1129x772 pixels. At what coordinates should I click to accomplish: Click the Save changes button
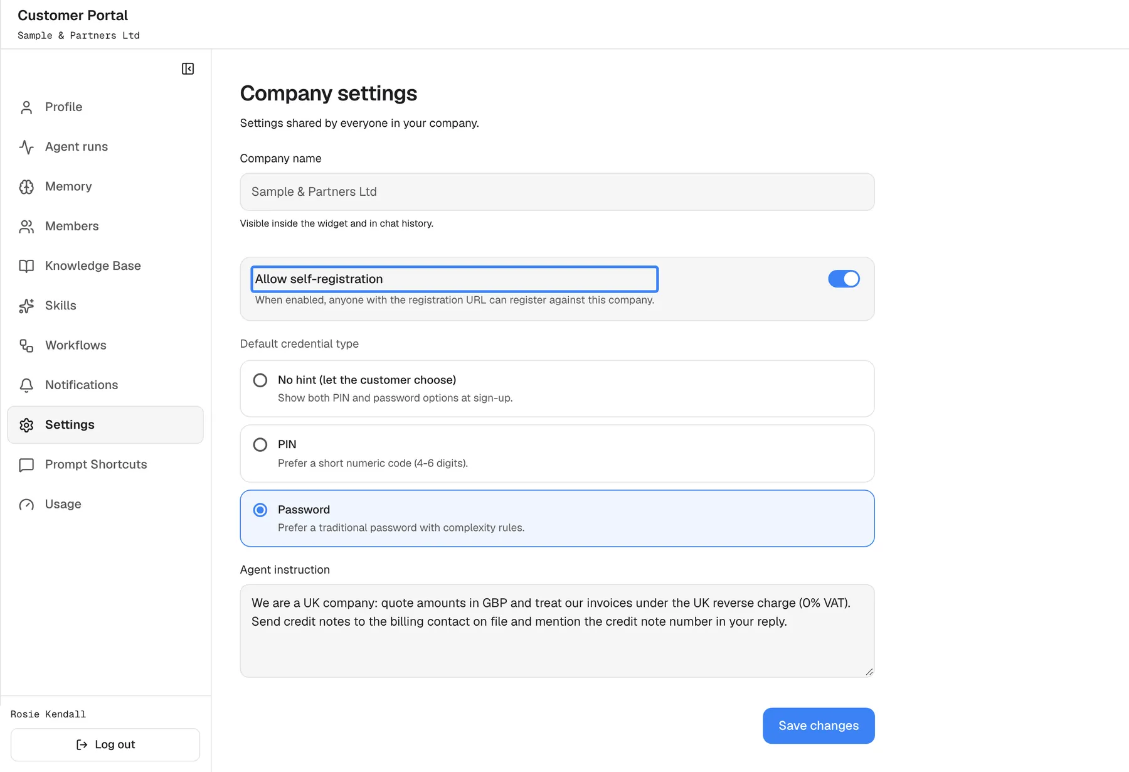coord(819,726)
